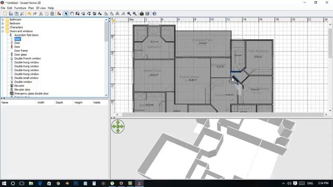Screen dimensions: 333x187
Task: Click plan horizontal scrollbar left arrow
Action: (x=117, y=115)
